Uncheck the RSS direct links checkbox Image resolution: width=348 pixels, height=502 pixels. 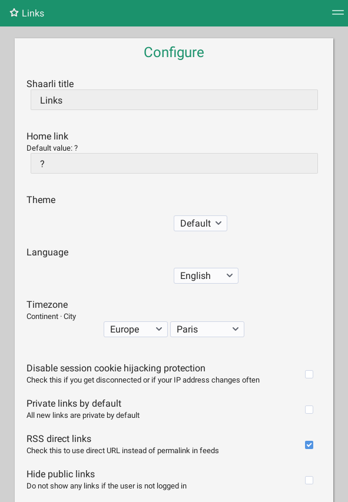coord(309,445)
